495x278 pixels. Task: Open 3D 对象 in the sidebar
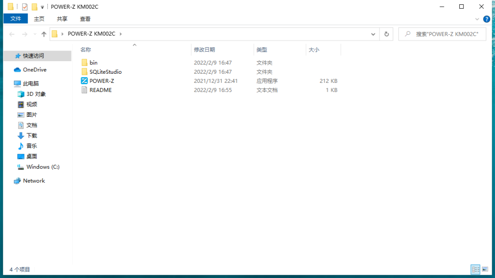tap(31, 94)
